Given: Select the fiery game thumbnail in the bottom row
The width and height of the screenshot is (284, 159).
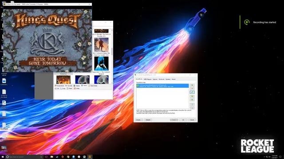Looking at the screenshot, I should pos(63,79).
